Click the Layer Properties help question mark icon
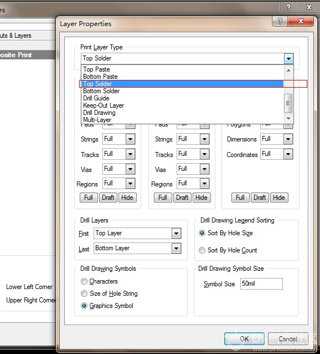Screen dimensions: 320x354 click(x=280, y=22)
